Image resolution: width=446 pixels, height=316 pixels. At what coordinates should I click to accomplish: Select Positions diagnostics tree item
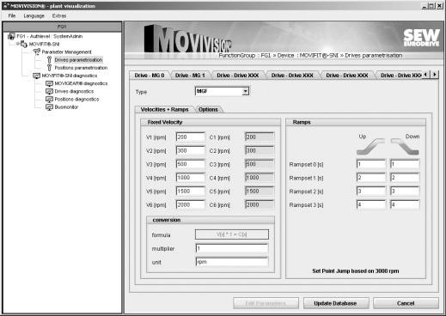(x=76, y=100)
